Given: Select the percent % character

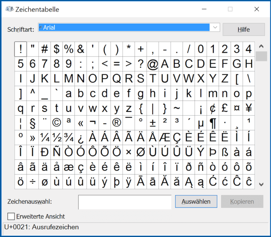Looking at the screenshot, I should 68,49.
